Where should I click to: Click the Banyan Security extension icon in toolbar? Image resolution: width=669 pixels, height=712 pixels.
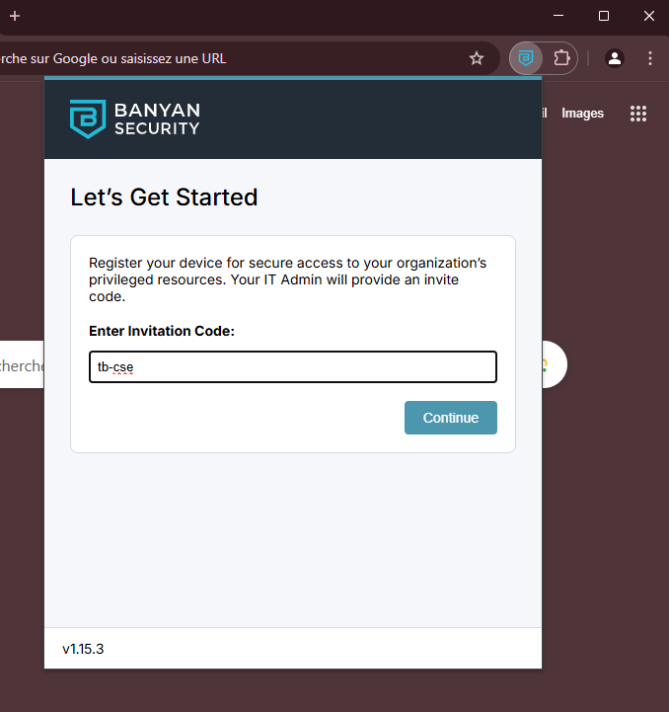pos(527,58)
